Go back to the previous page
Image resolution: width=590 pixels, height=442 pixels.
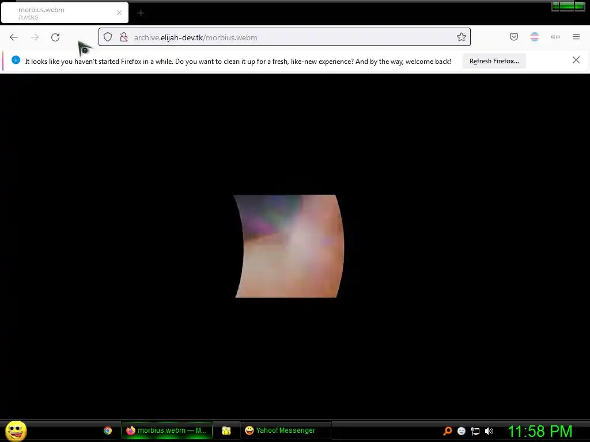pos(14,37)
